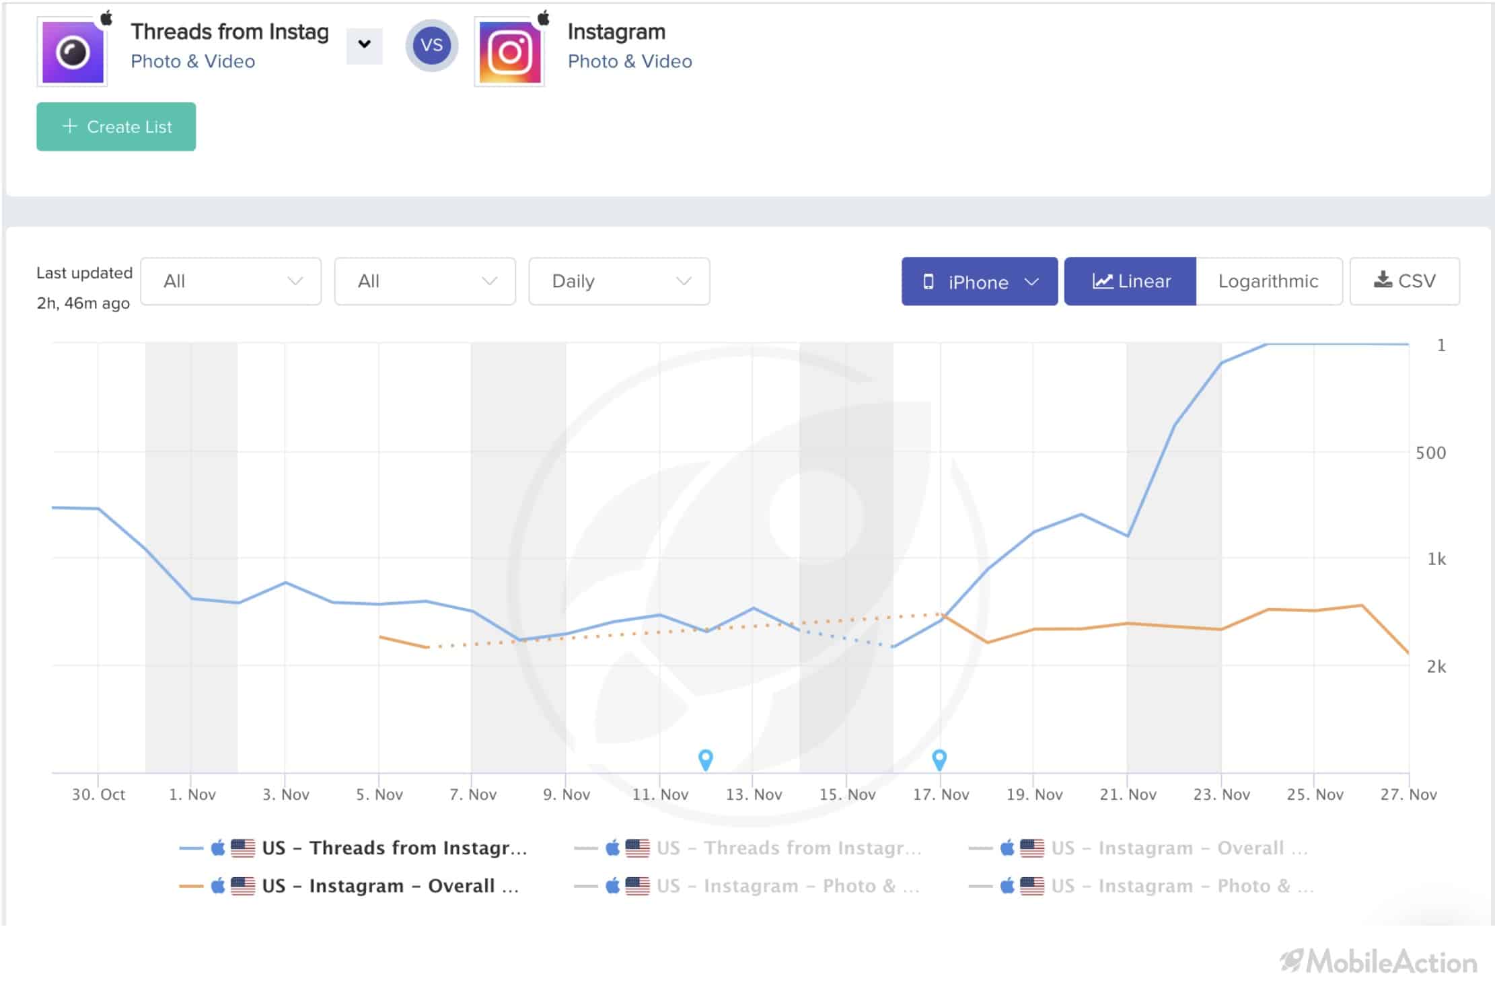Image resolution: width=1495 pixels, height=1005 pixels.
Task: Click the Last updated timestamp text
Action: coord(84,288)
